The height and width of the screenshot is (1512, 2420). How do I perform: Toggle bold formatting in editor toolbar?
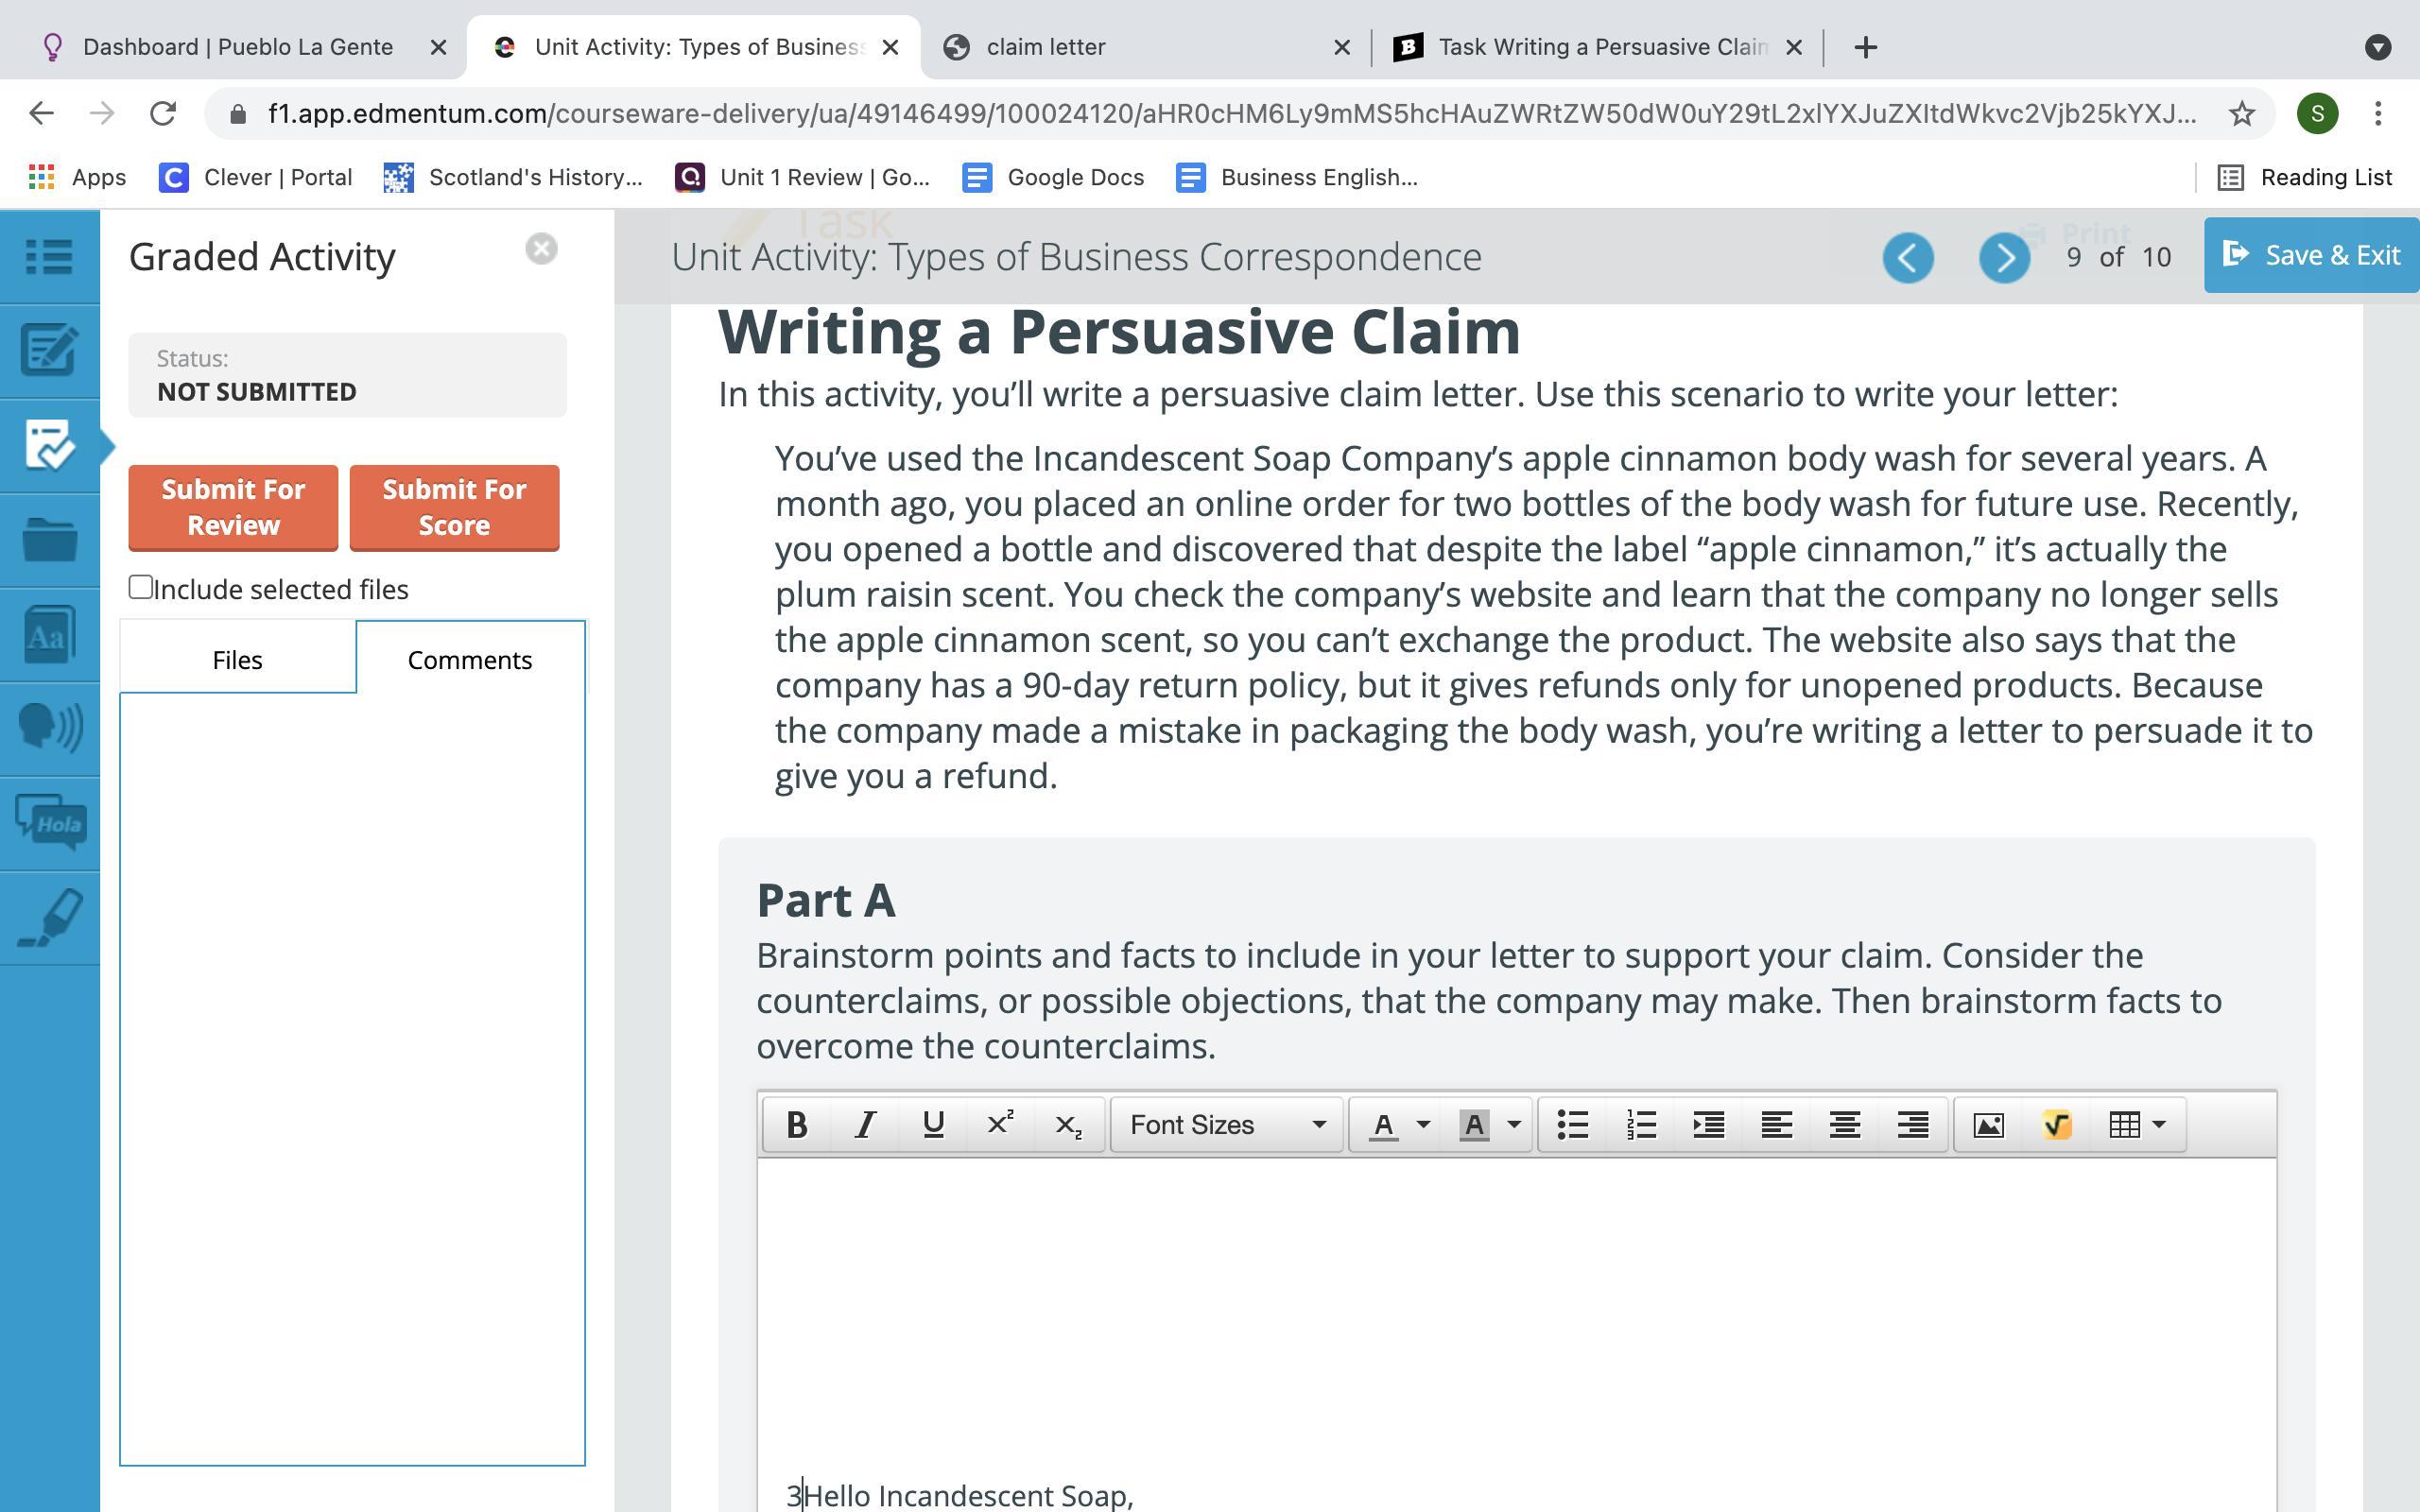(x=796, y=1125)
